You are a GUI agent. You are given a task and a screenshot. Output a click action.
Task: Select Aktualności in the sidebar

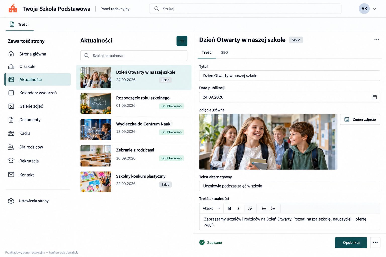click(x=38, y=79)
